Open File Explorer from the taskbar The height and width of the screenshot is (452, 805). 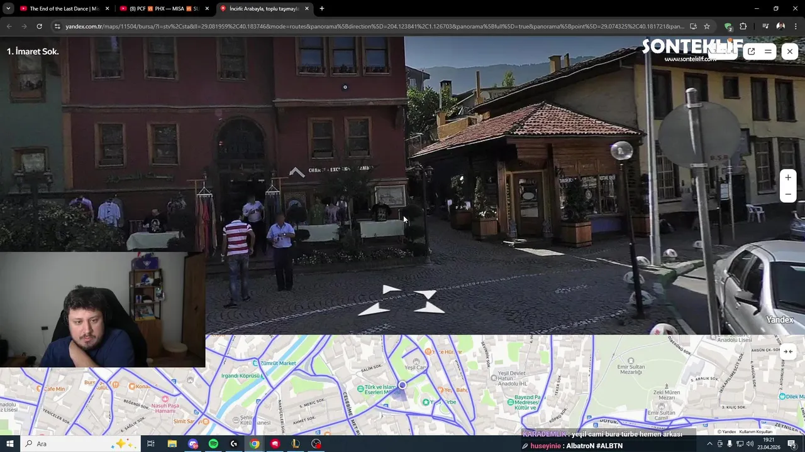point(172,444)
